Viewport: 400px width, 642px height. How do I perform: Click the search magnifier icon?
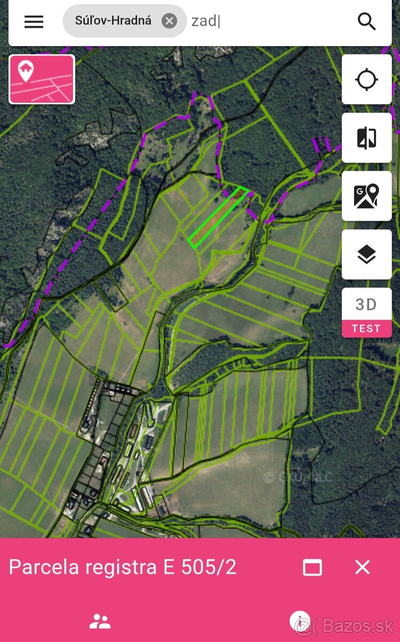coord(367,21)
